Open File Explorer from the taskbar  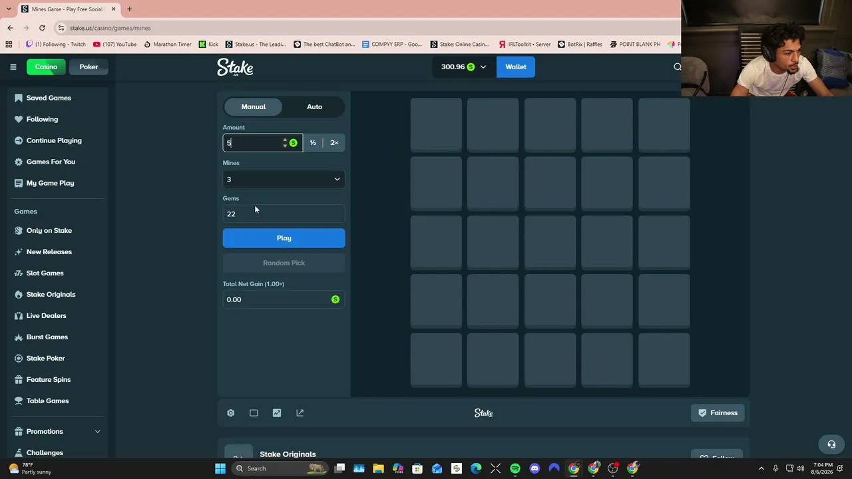click(x=378, y=468)
